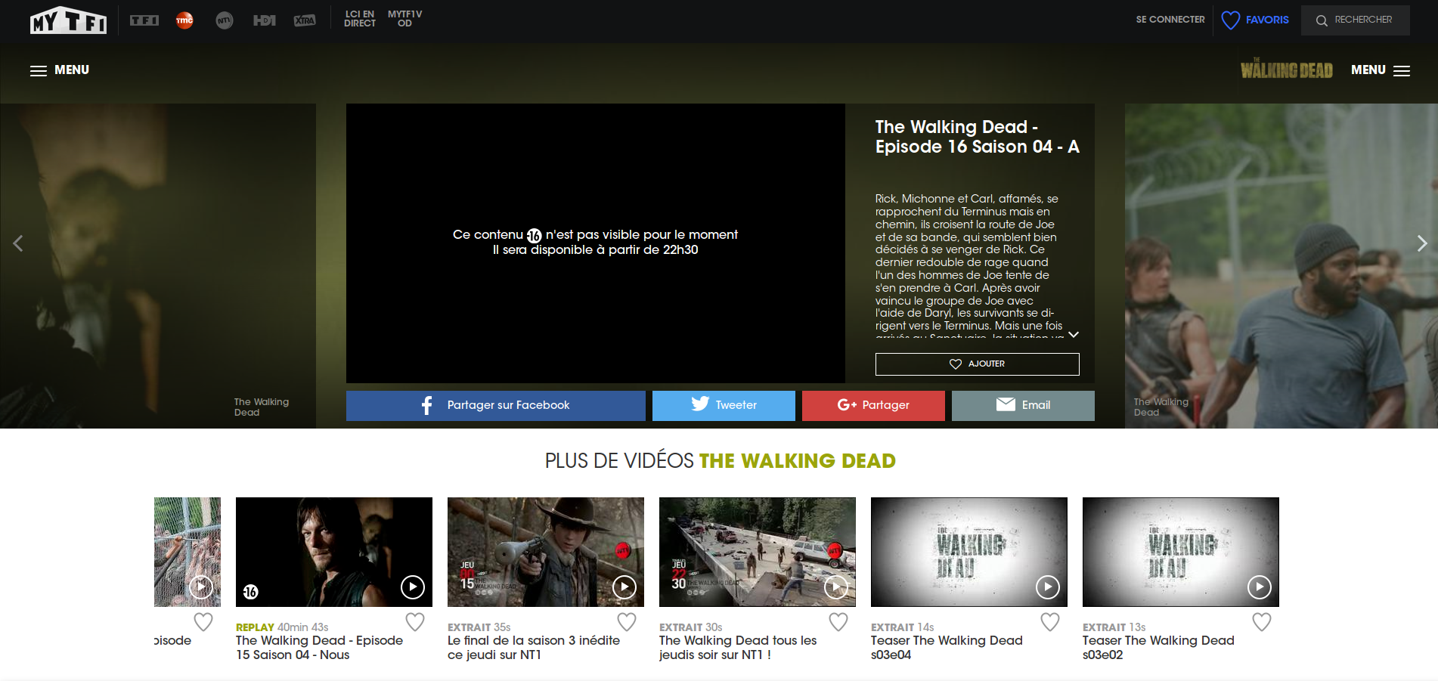Select the HD1 channel icon

tap(264, 20)
